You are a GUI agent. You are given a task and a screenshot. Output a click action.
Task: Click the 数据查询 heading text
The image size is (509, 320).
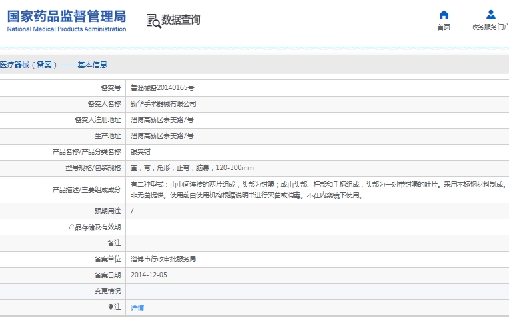click(x=181, y=19)
